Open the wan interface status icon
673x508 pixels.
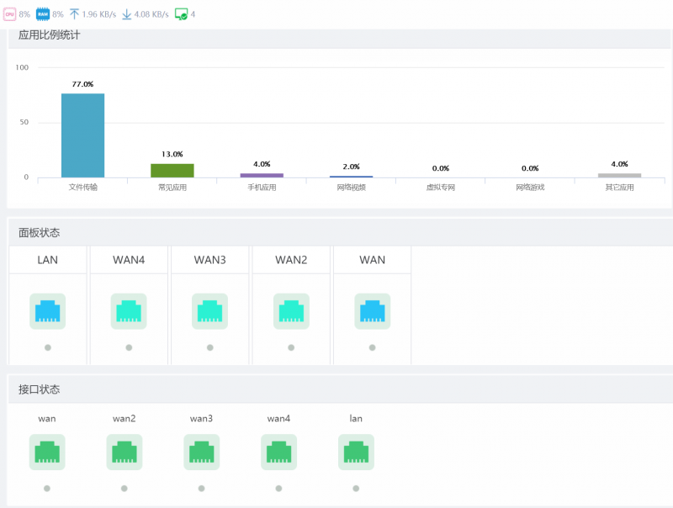(x=47, y=452)
